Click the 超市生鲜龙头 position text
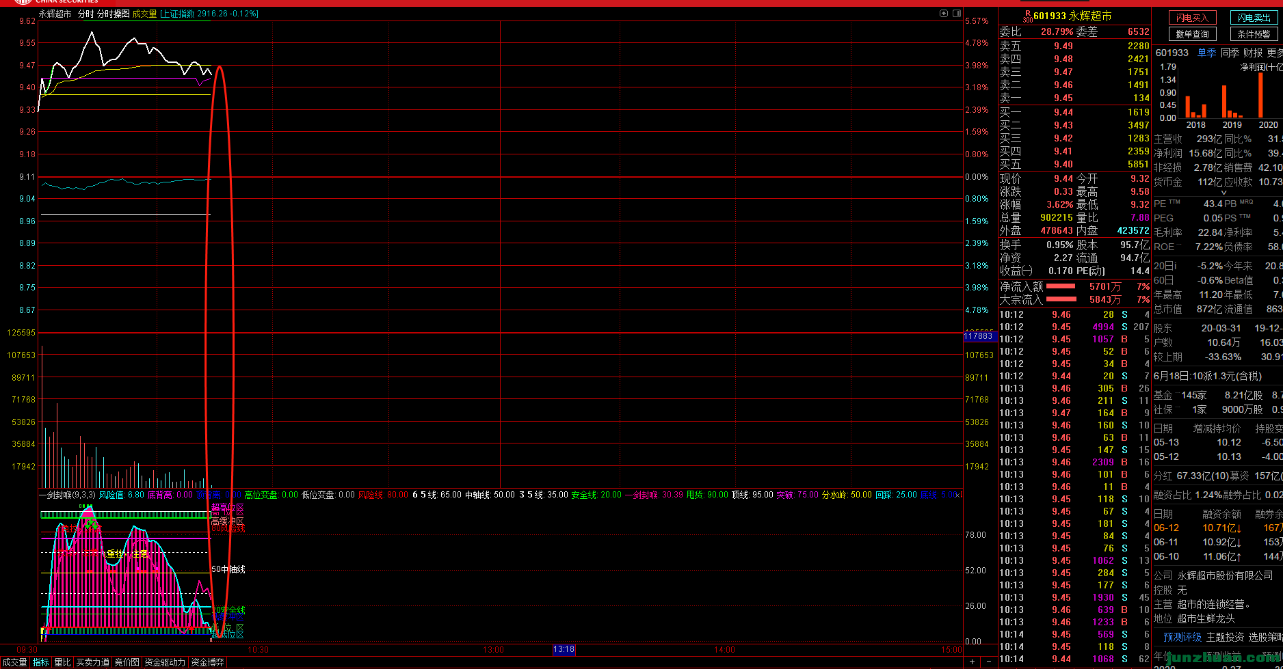The image size is (1283, 669). point(1206,618)
